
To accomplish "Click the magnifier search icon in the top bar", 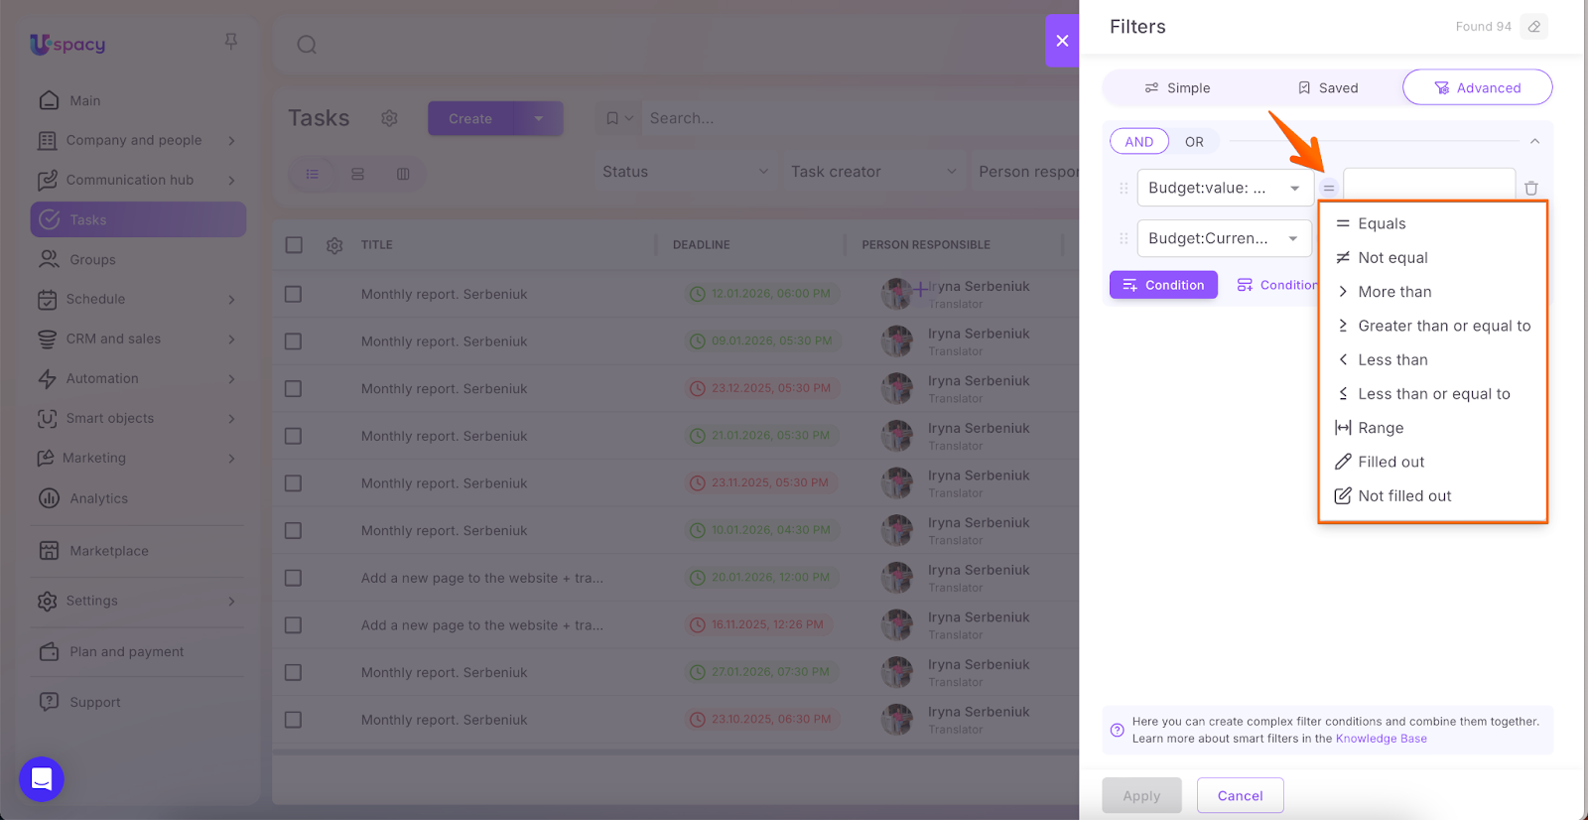I will coord(307,45).
